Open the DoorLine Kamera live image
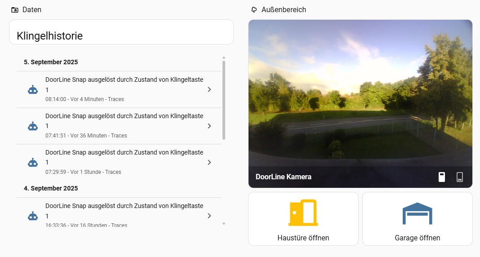Viewport: 480px width, 257px height. 360,94
